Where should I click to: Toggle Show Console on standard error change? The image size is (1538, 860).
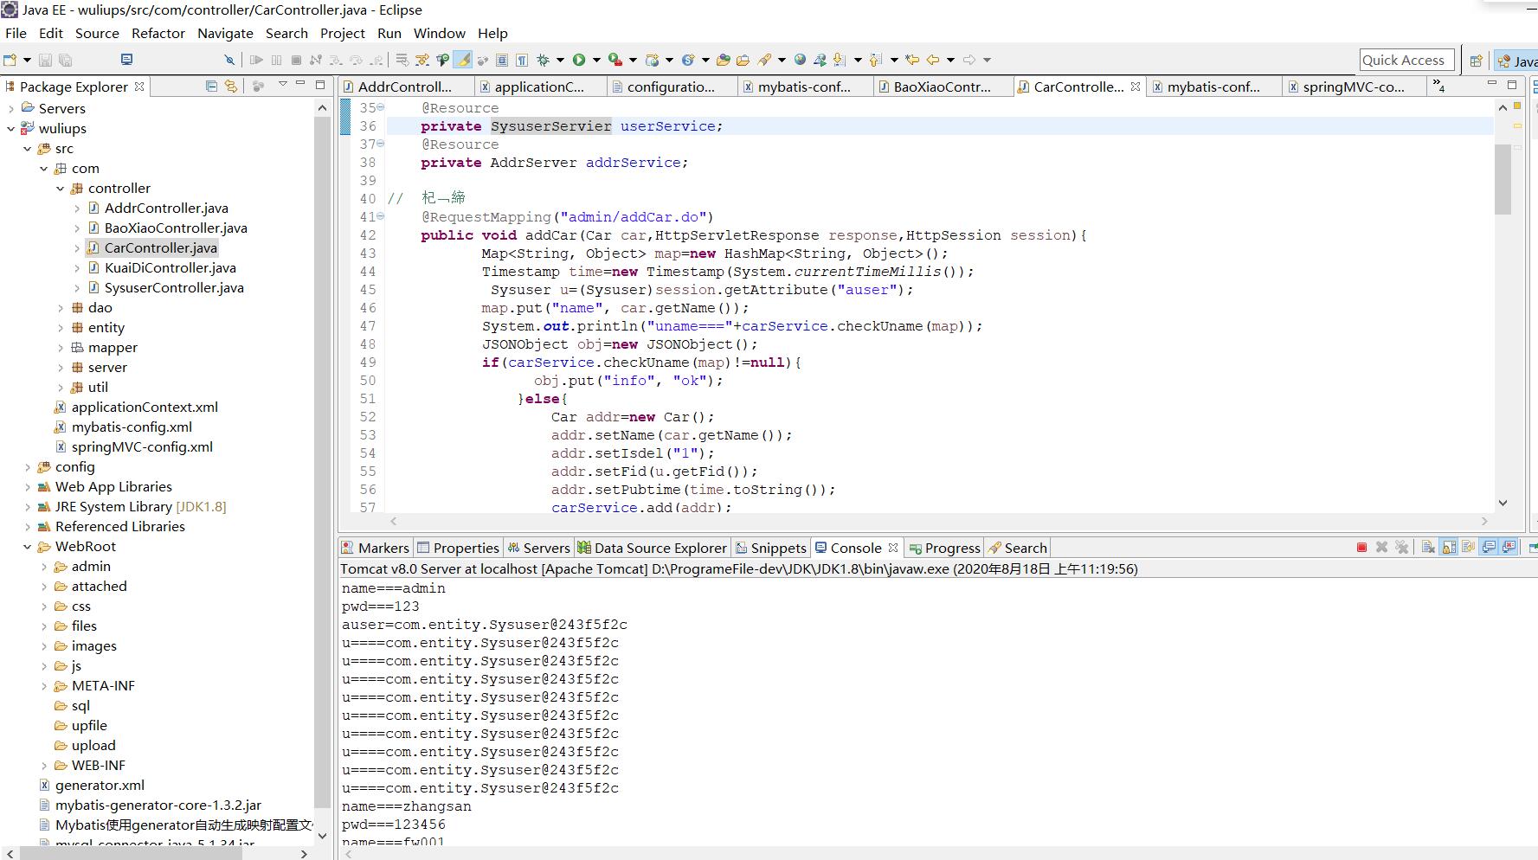1509,547
